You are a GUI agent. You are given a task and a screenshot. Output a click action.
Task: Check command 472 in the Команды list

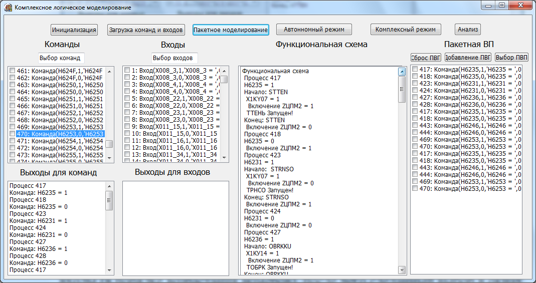click(13, 147)
